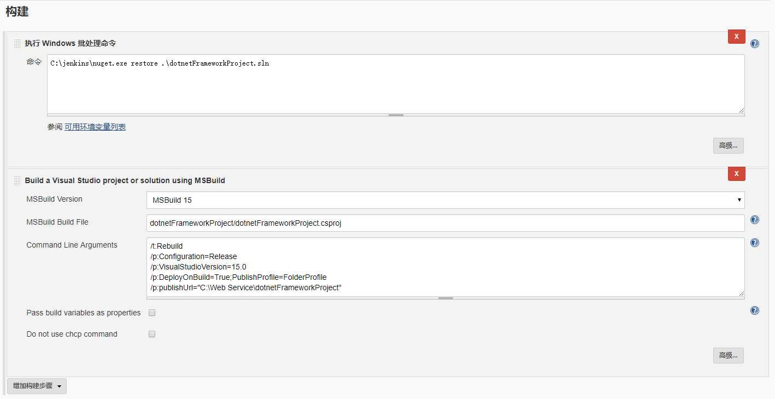This screenshot has width=775, height=399.
Task: Click the 构建 section heading
Action: click(x=17, y=11)
